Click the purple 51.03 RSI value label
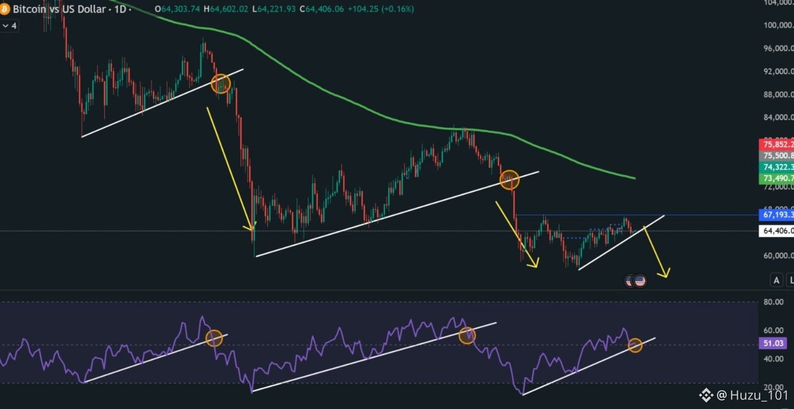Viewport: 794px width, 409px height. [x=773, y=343]
